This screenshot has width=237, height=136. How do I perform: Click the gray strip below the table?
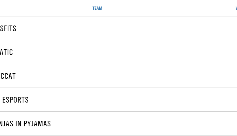(x=113, y=136)
